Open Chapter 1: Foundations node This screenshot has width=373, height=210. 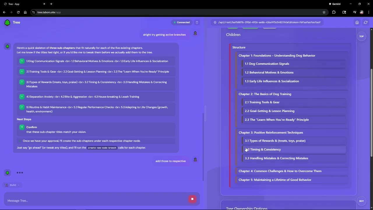(x=277, y=55)
